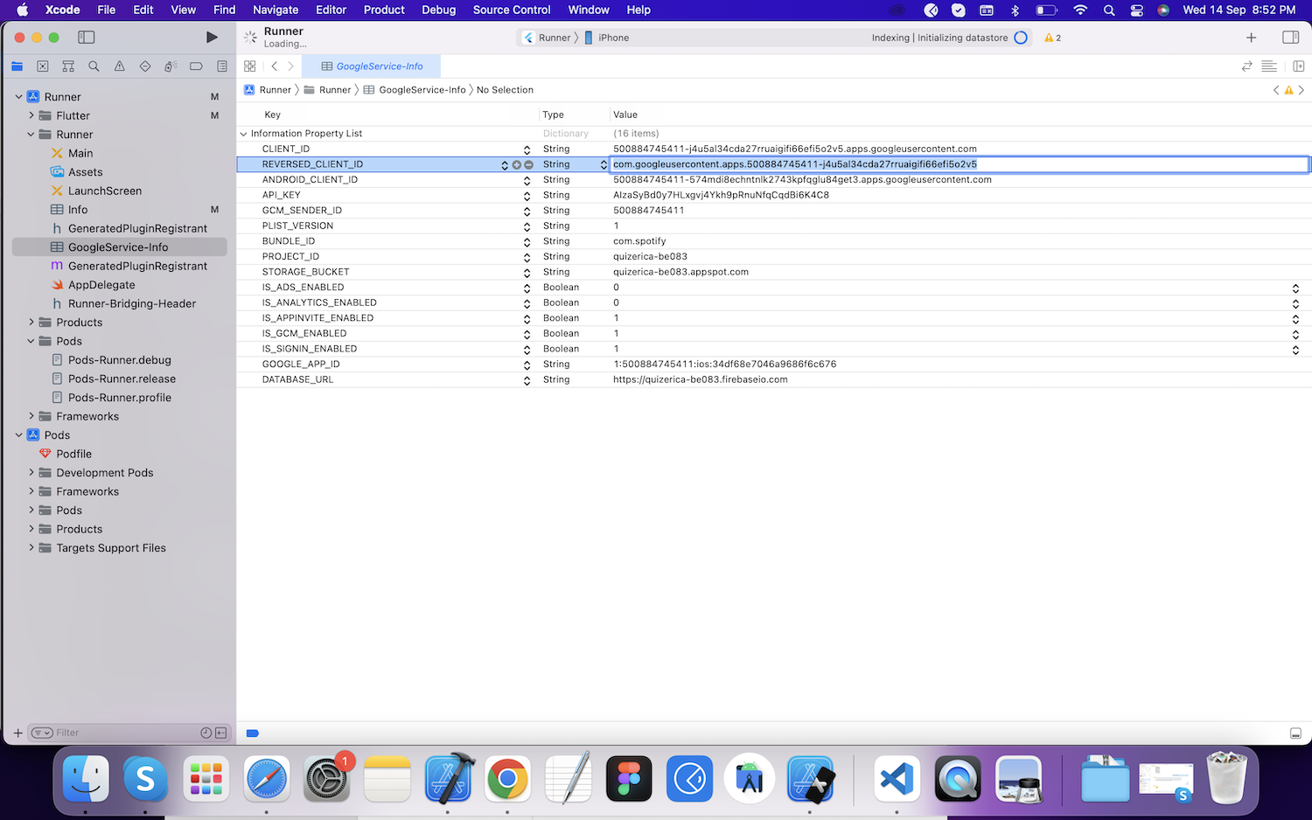Viewport: 1312px width, 820px height.
Task: Open the Source Control menu
Action: [x=512, y=10]
